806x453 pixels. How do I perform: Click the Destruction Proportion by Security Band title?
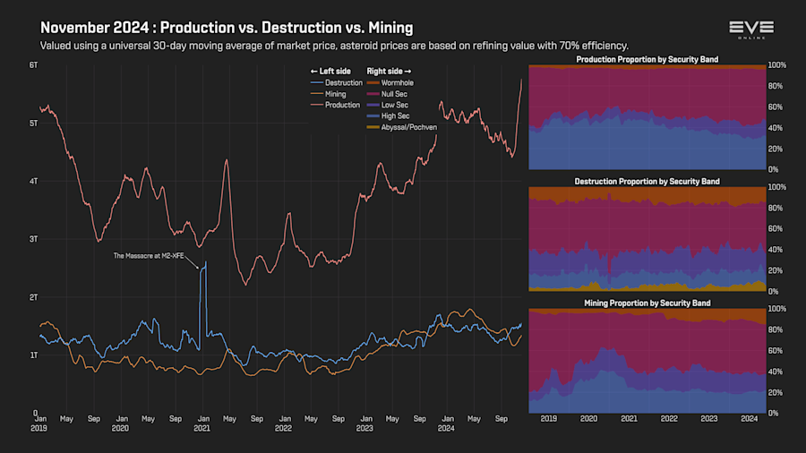coord(647,182)
